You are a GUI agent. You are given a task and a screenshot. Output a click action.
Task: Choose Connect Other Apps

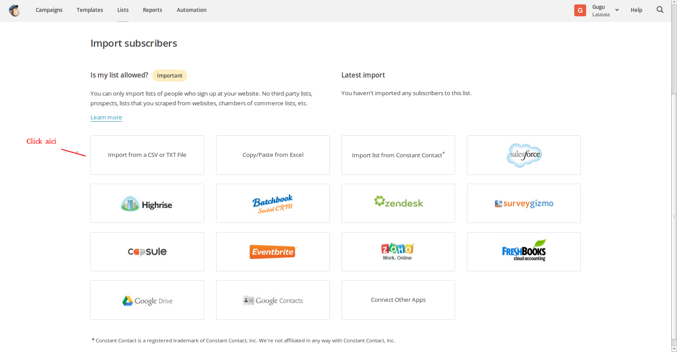pyautogui.click(x=398, y=300)
